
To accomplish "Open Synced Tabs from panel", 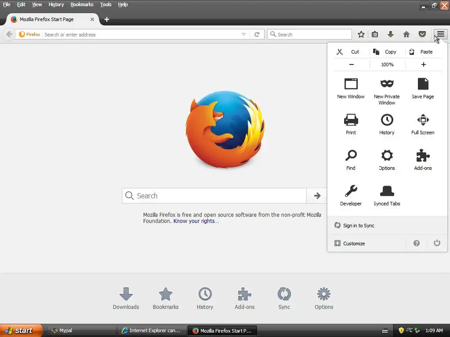I will tap(387, 195).
